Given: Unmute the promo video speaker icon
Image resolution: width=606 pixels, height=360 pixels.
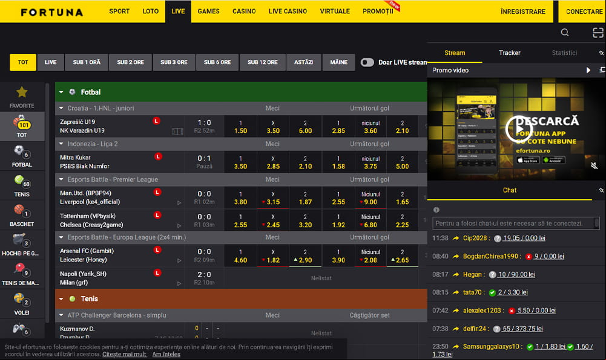Looking at the screenshot, I should [594, 166].
